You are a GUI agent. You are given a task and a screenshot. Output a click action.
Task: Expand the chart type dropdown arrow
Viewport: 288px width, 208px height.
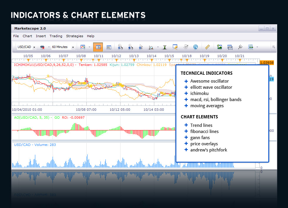pos(89,47)
